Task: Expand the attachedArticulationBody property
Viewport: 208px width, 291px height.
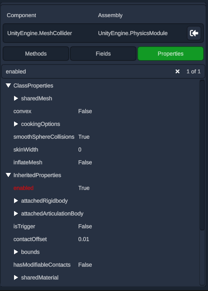Action: [16, 214]
